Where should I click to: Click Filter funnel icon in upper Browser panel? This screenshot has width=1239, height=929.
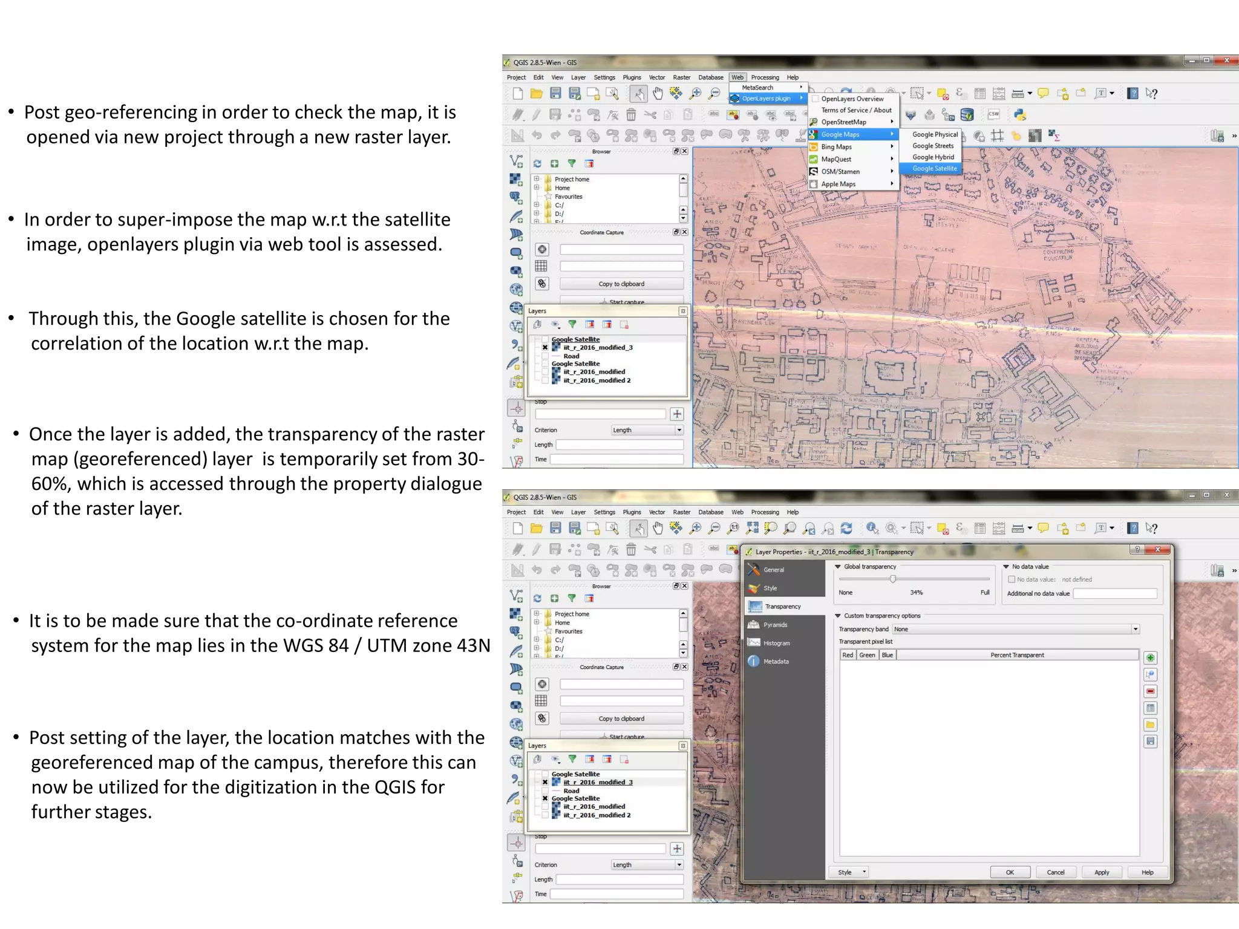572,163
